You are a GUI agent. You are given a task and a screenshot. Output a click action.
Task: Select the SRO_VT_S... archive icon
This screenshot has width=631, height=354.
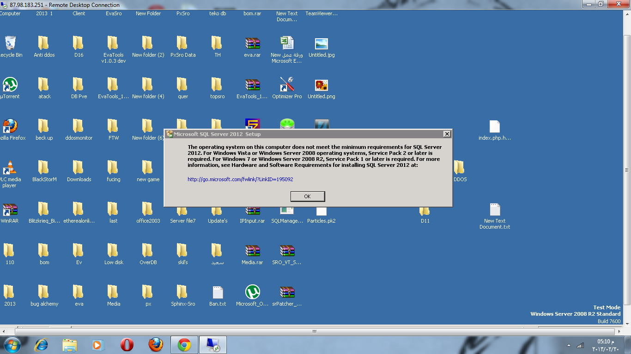287,254
